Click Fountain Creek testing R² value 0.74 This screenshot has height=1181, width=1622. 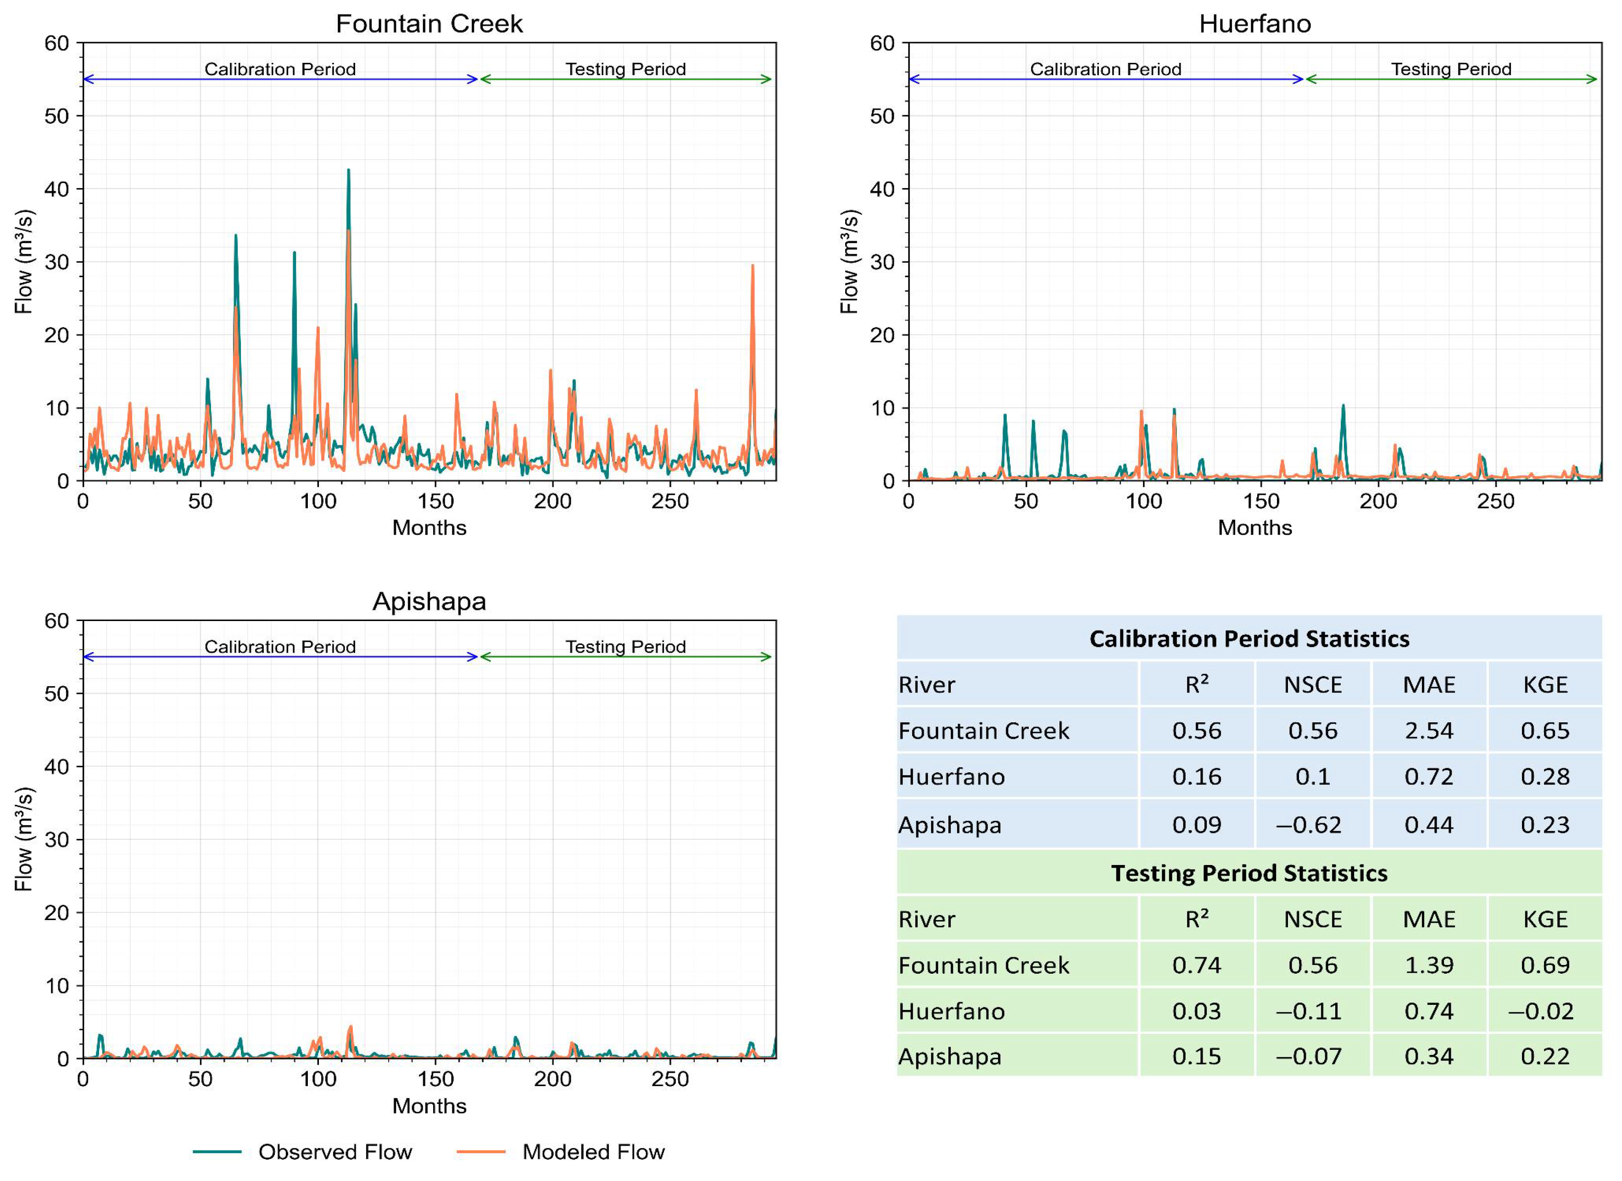pos(1197,965)
